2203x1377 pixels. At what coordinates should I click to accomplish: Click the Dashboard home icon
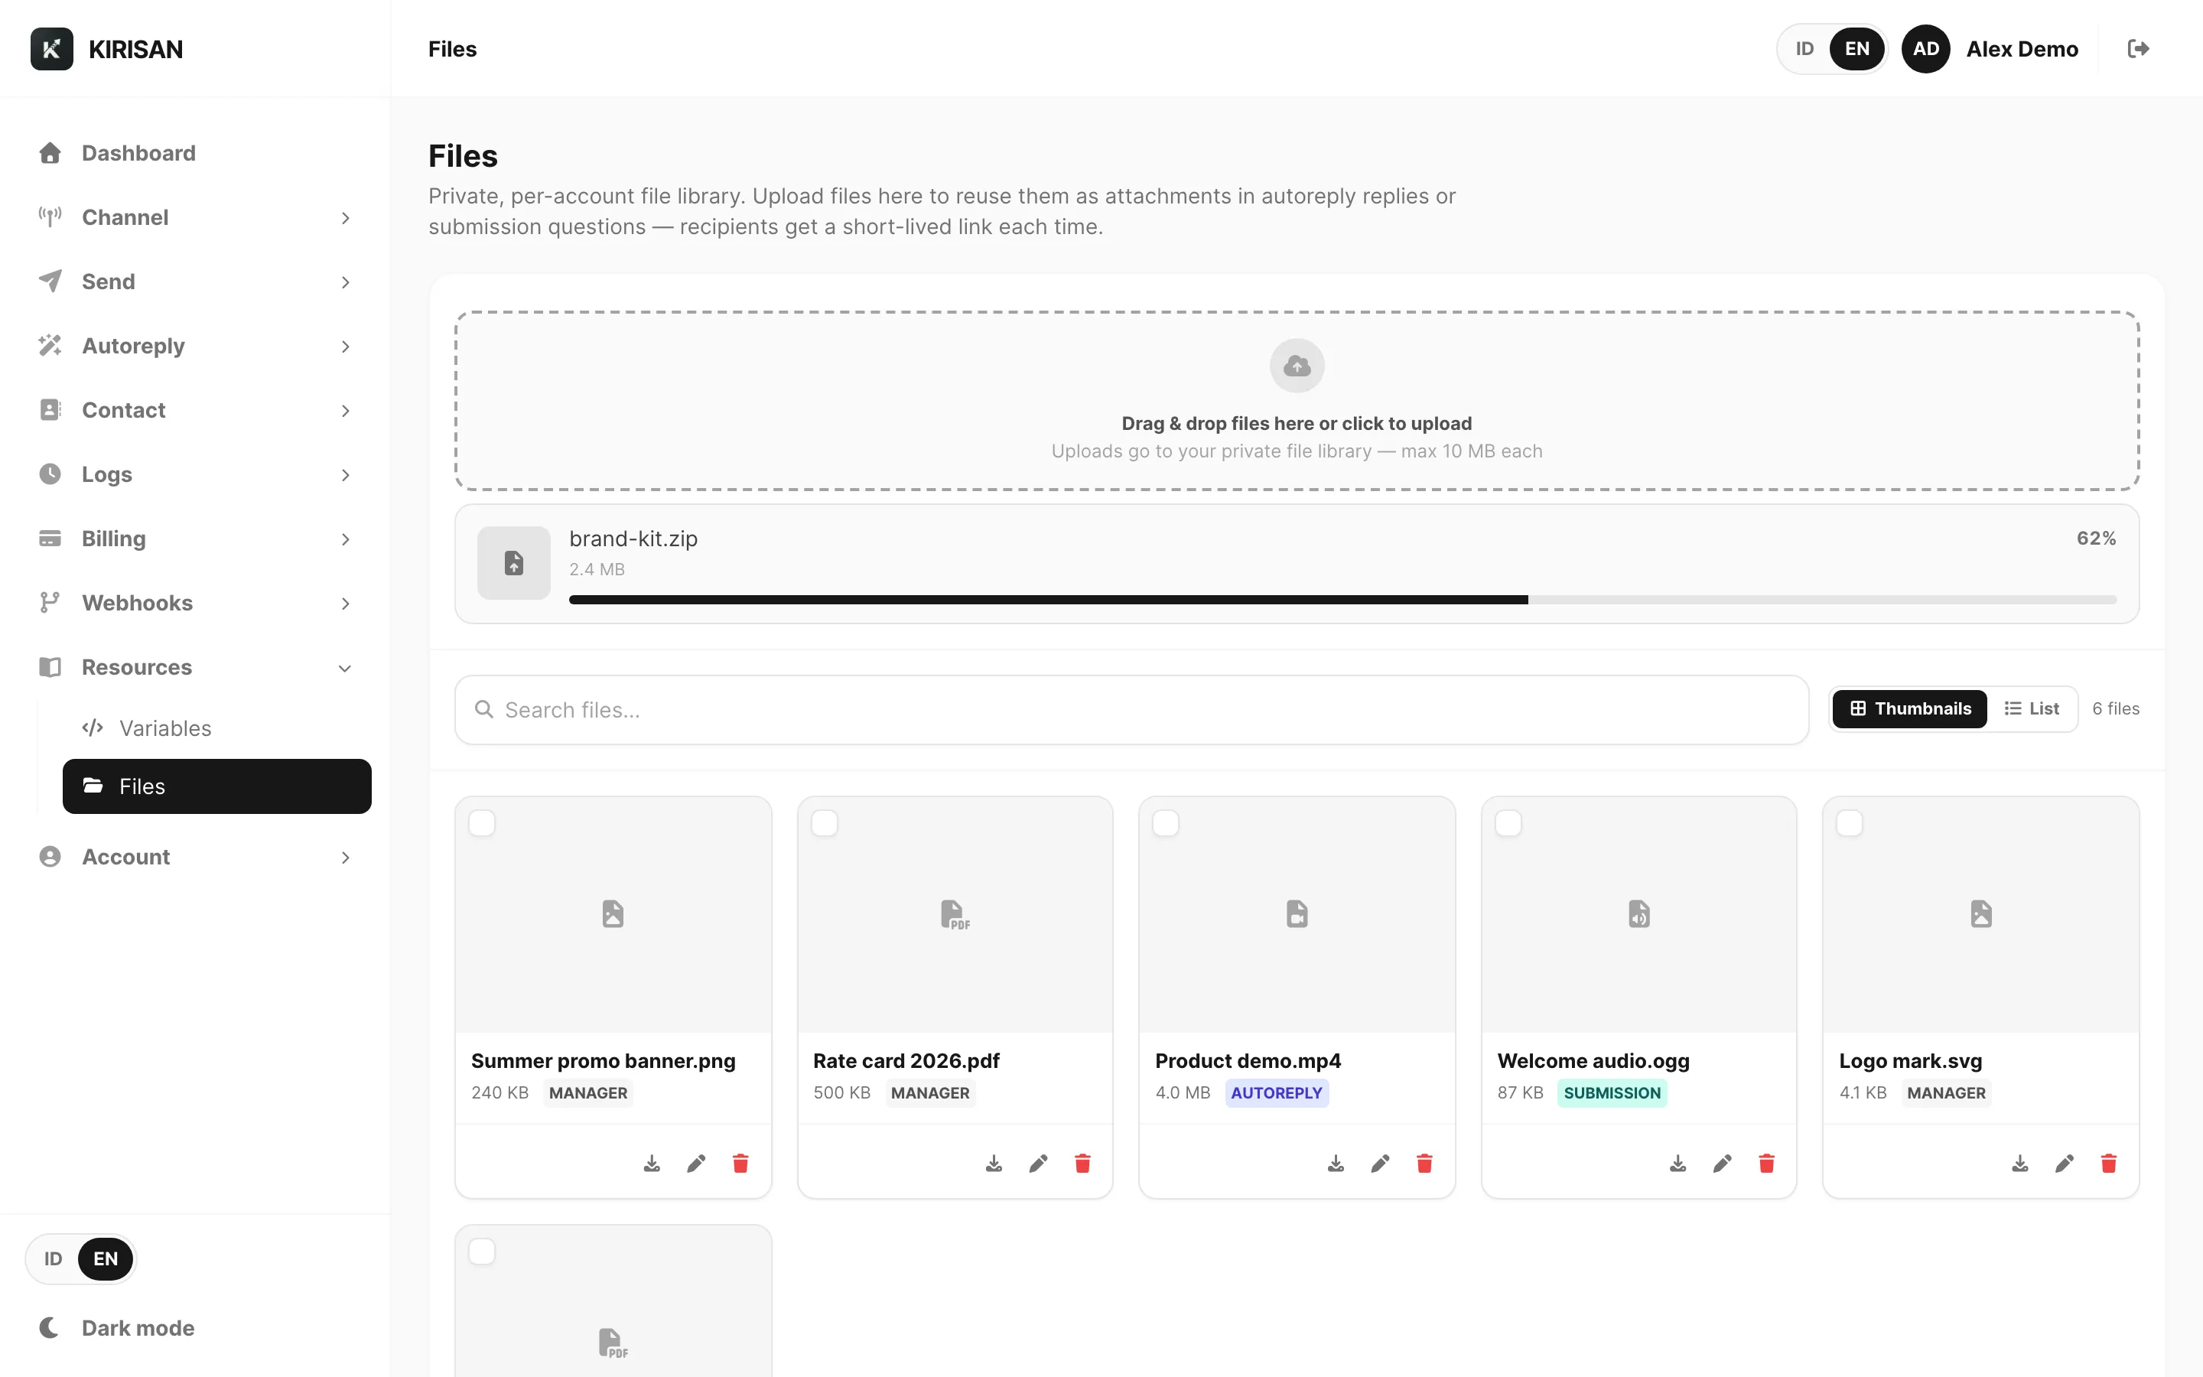[50, 153]
